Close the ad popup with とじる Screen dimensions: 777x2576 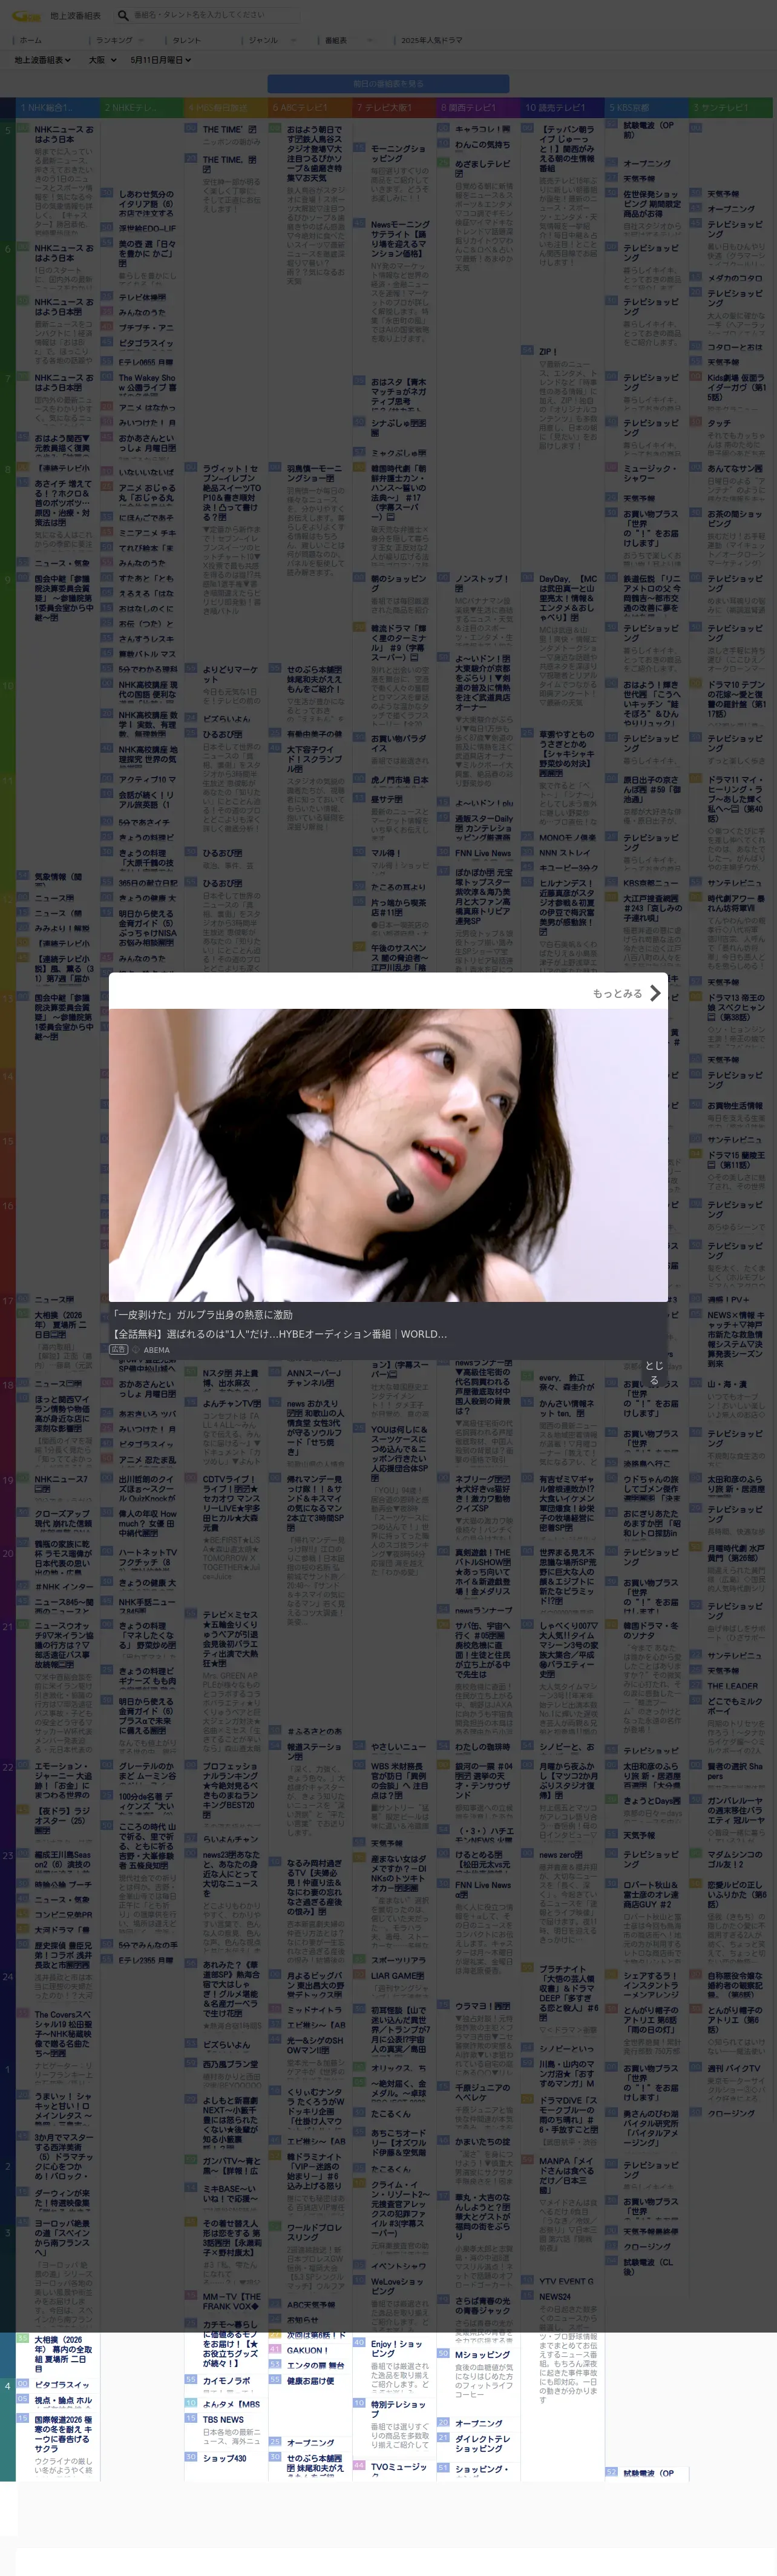coord(653,1372)
